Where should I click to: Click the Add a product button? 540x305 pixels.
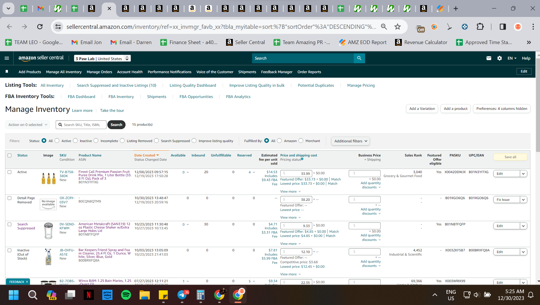[456, 109]
